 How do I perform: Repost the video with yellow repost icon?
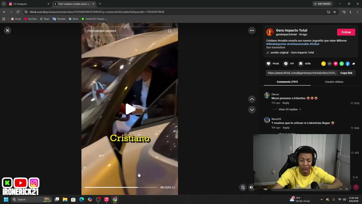coord(324,64)
